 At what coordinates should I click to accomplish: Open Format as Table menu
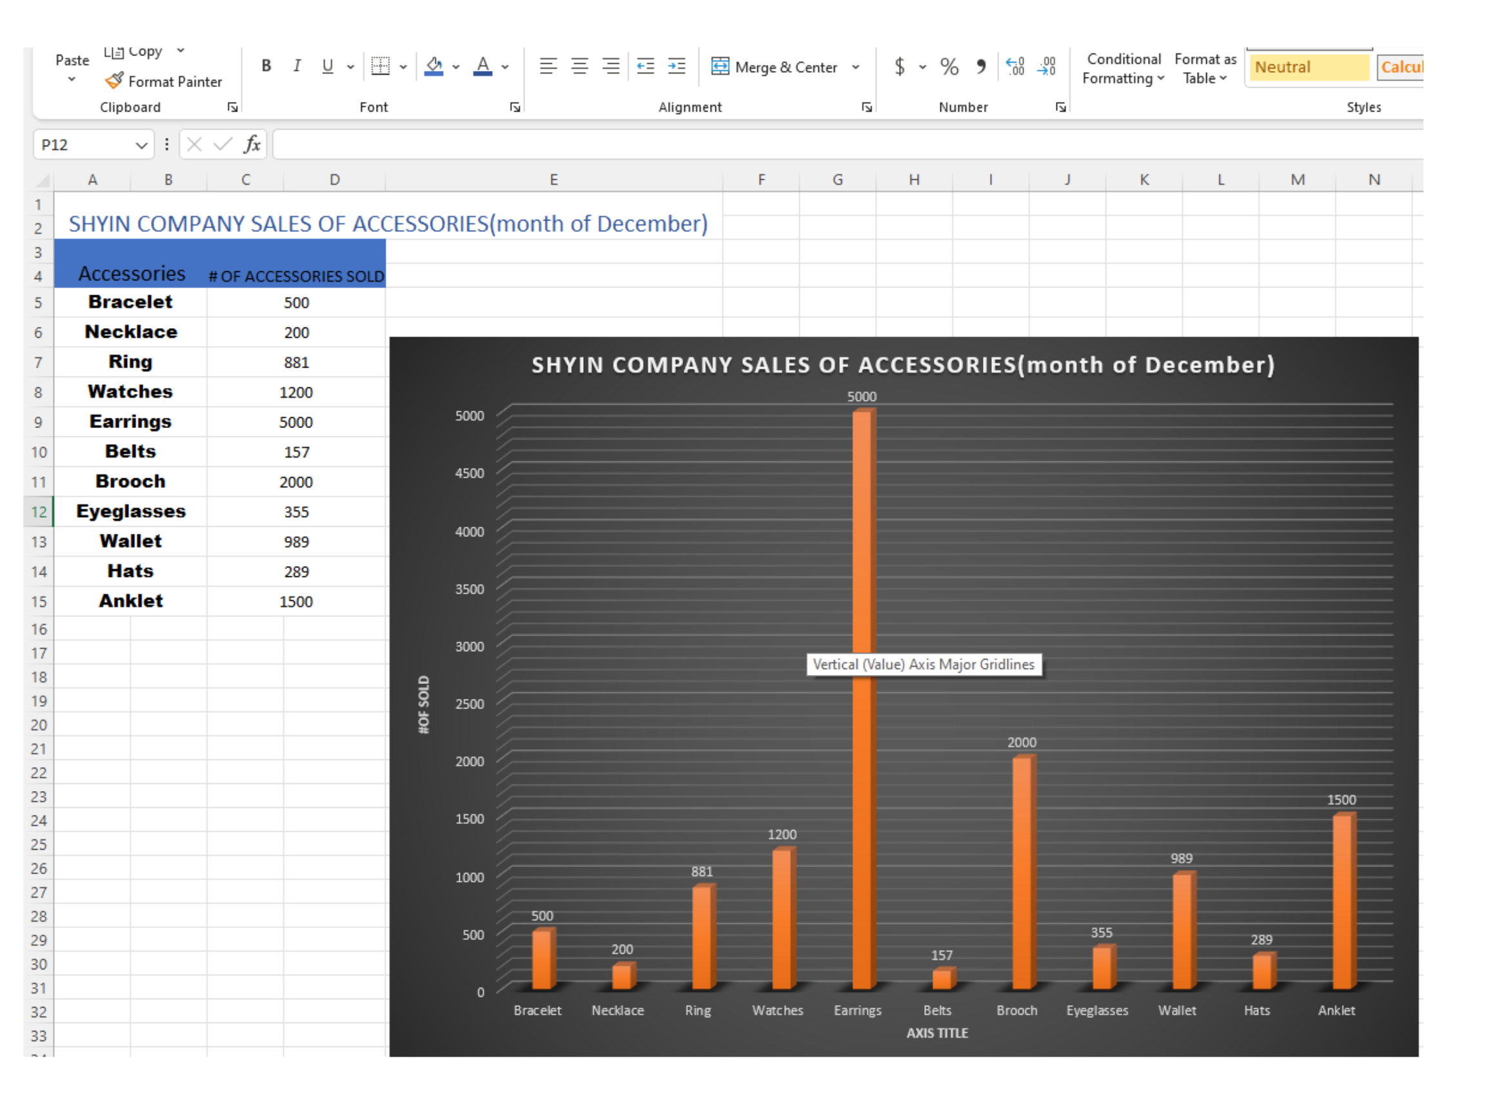point(1205,68)
